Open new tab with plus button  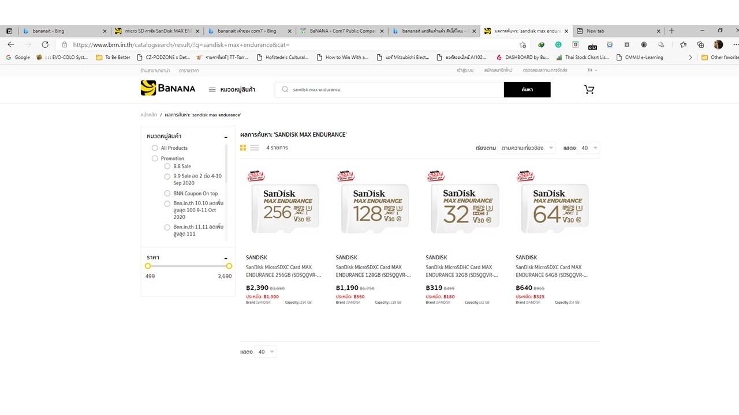coord(671,31)
